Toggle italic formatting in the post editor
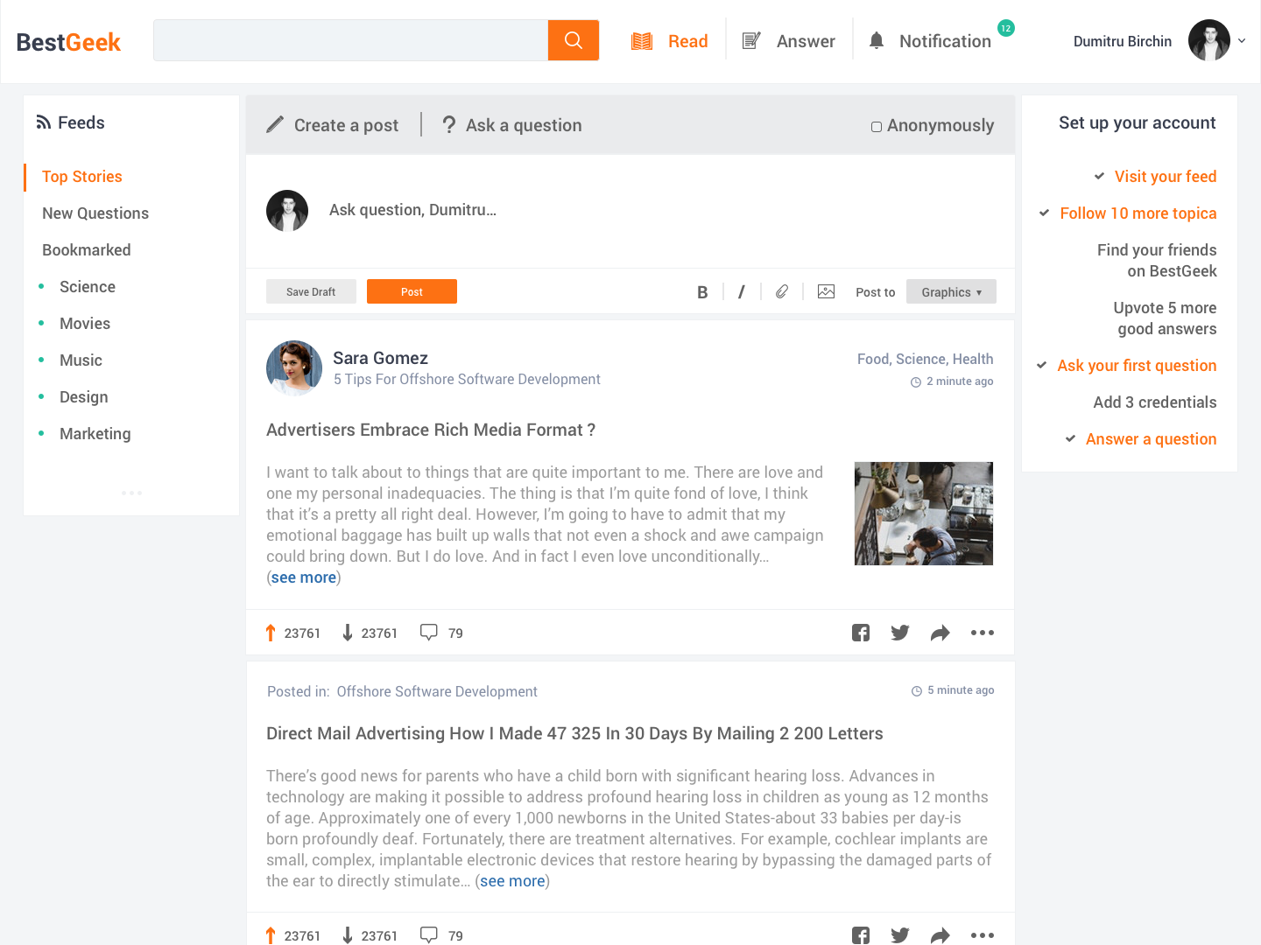1261x945 pixels. [x=742, y=292]
